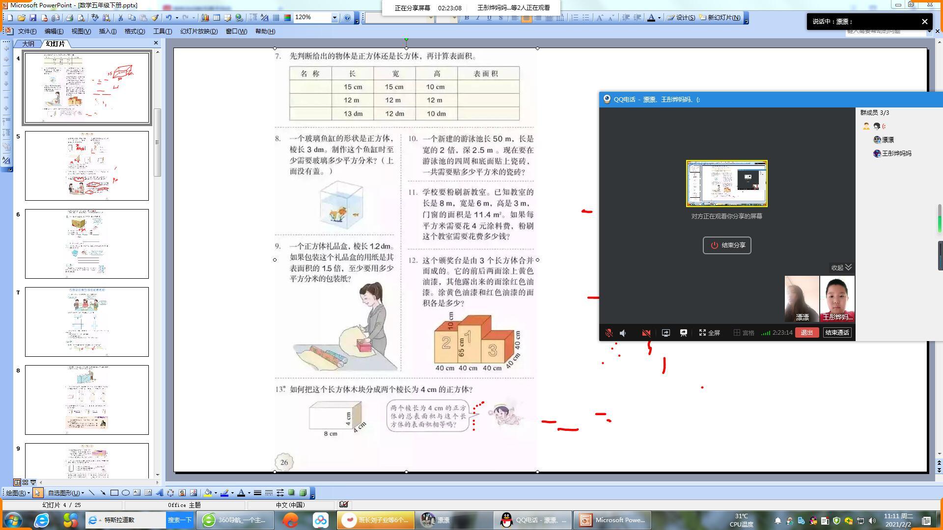943x530 pixels.
Task: Open the 幻灯片放映 menu
Action: [x=198, y=31]
